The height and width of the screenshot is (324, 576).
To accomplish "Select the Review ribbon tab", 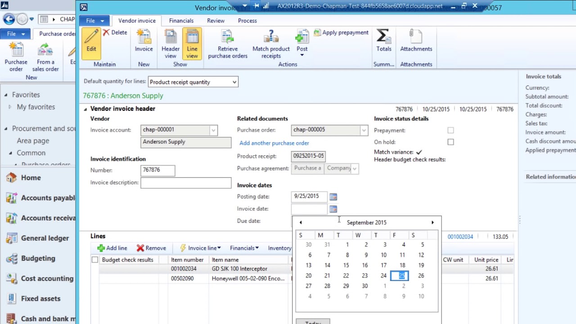I will (216, 21).
